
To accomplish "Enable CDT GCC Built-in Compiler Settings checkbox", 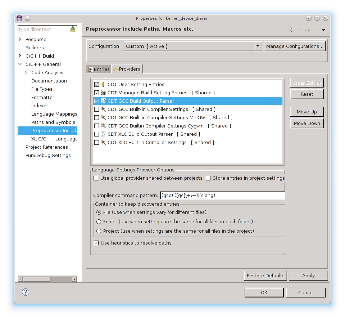I will (x=96, y=109).
